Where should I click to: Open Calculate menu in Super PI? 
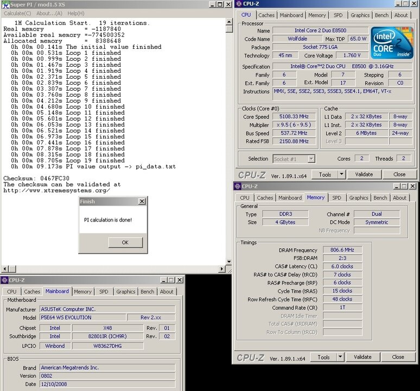point(17,14)
